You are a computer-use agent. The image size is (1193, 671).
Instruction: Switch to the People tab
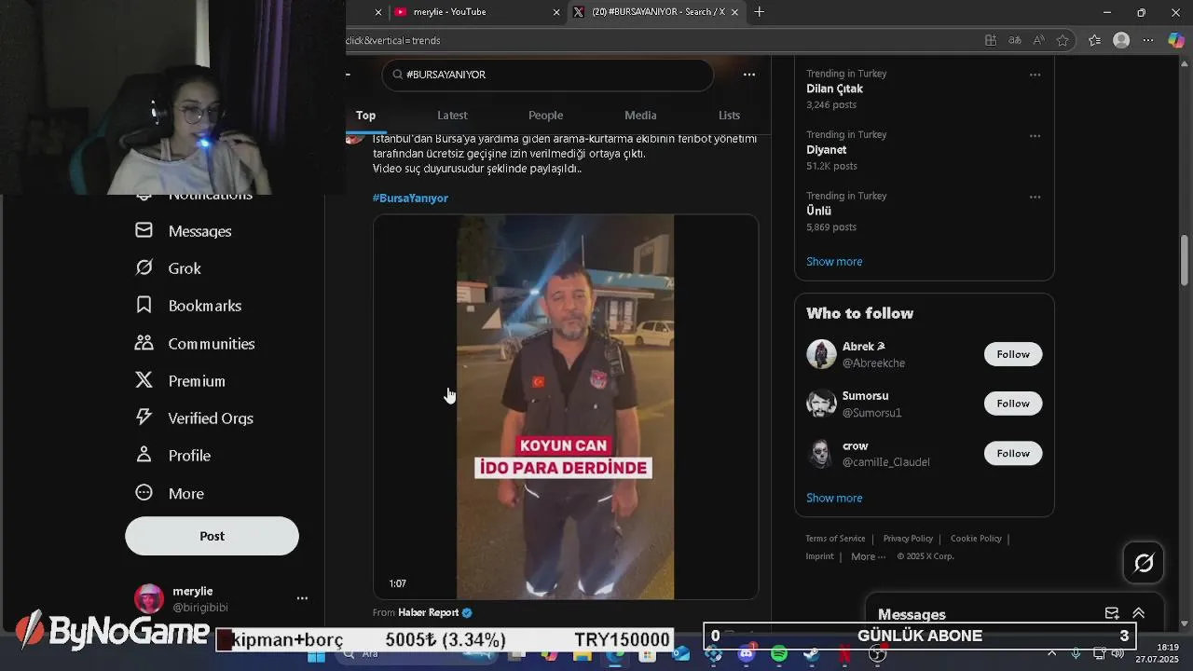point(545,116)
